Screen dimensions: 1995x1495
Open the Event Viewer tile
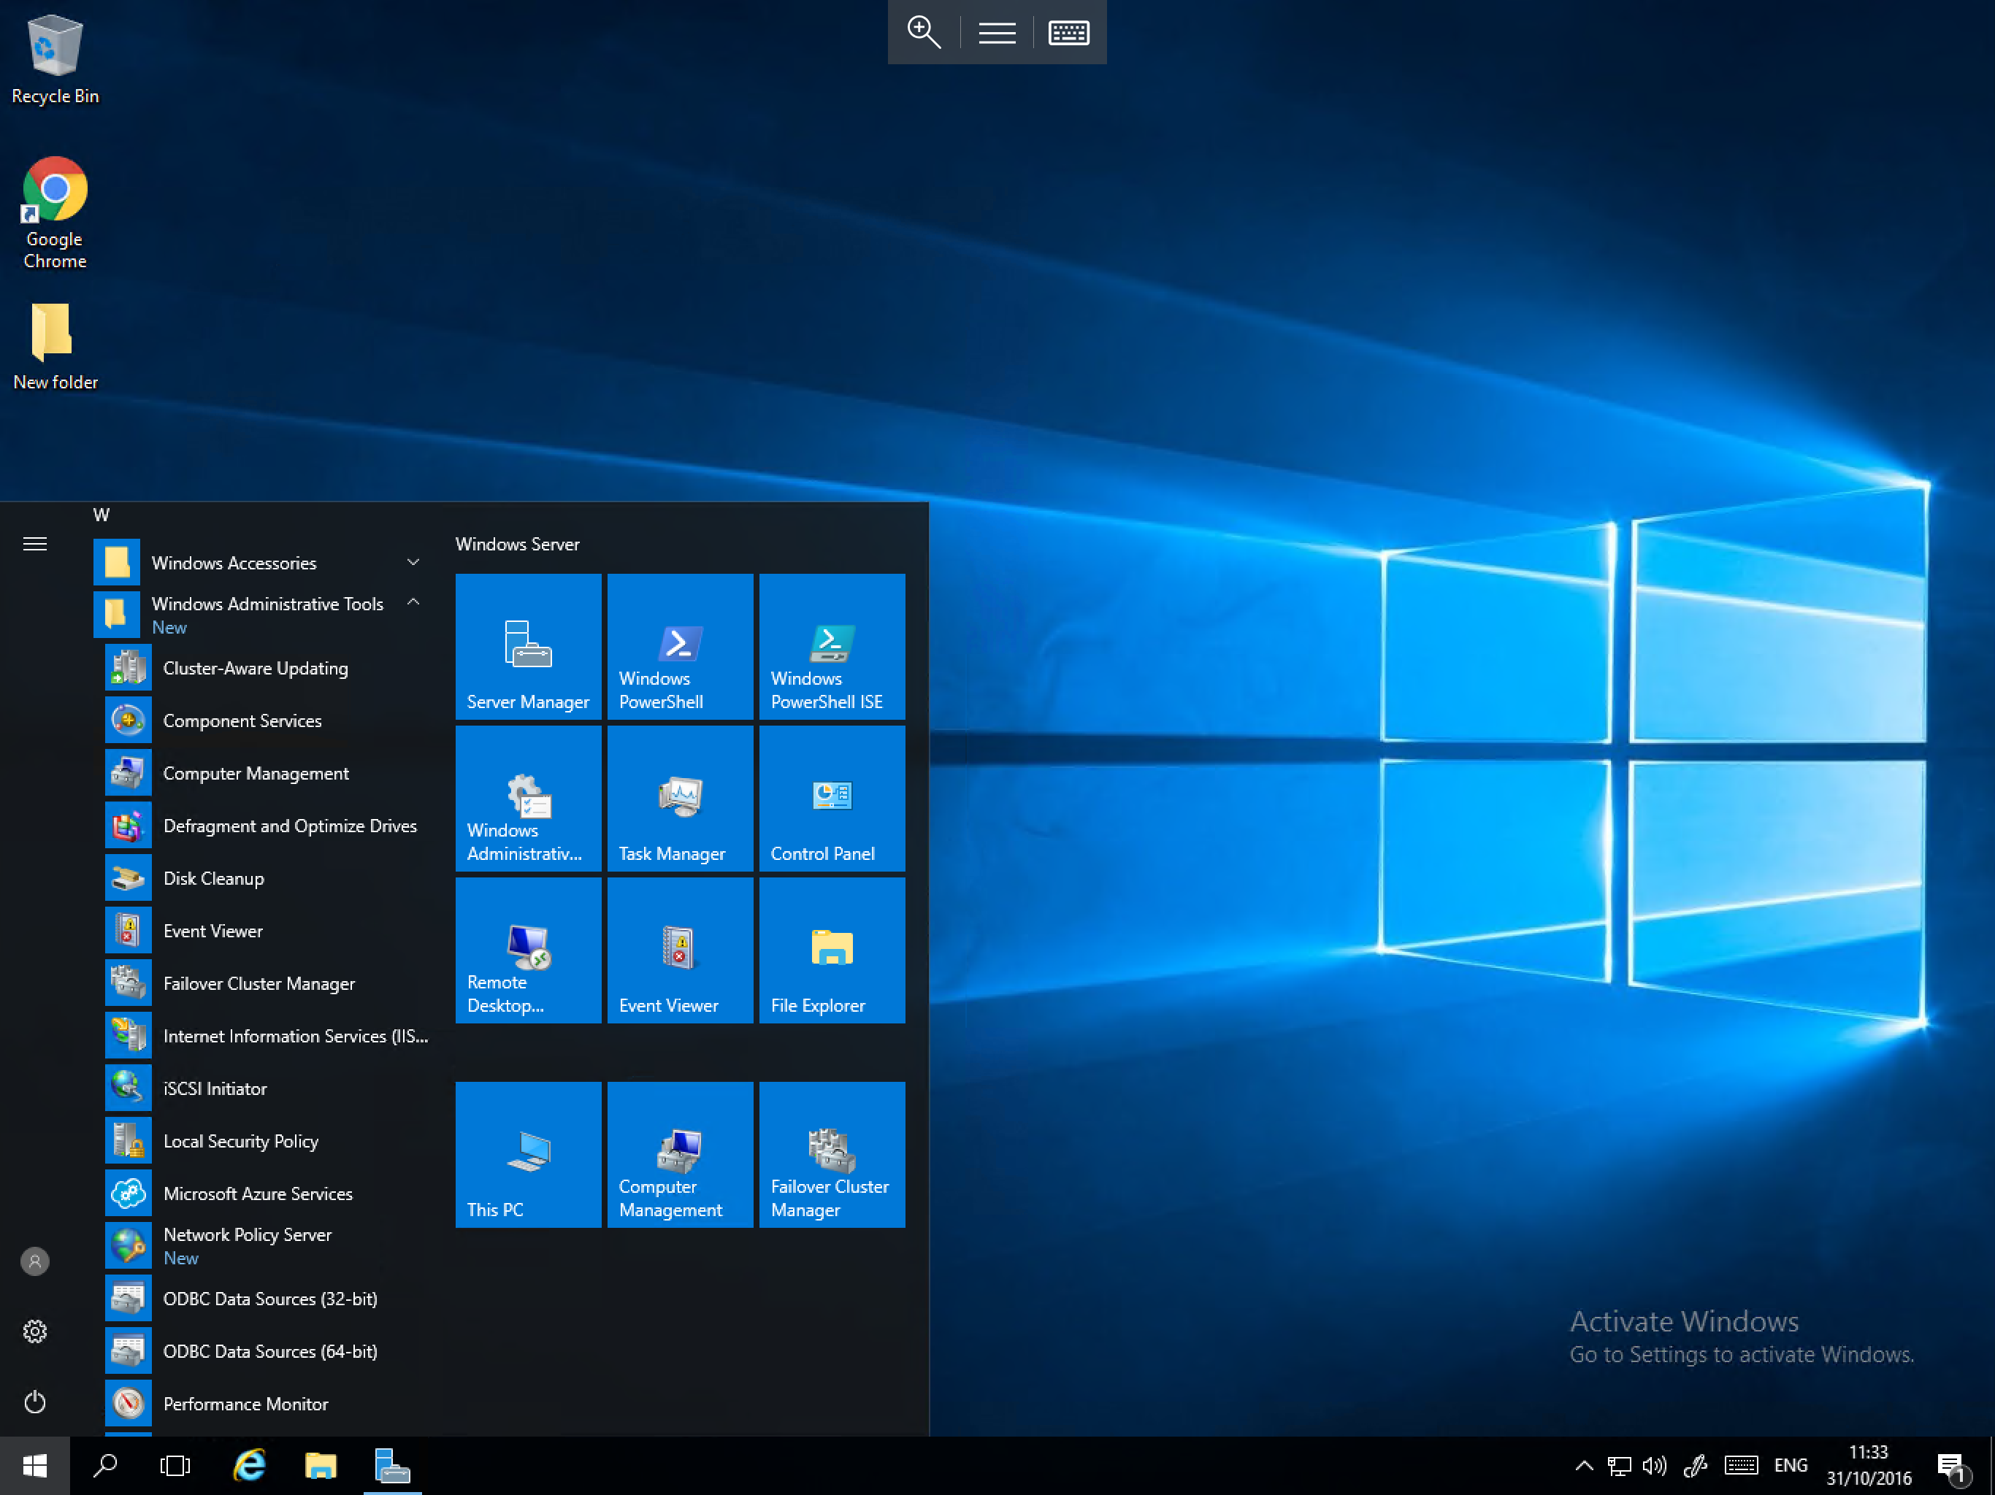679,950
